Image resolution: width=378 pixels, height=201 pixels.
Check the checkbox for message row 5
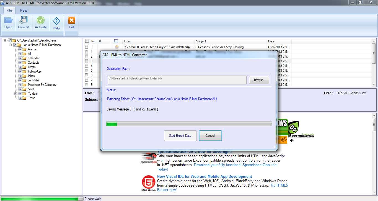(x=87, y=71)
